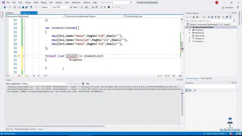The image size is (242, 136).
Task: Expand the Program.cs node in Solution Explorer
Action: [x=189, y=39]
